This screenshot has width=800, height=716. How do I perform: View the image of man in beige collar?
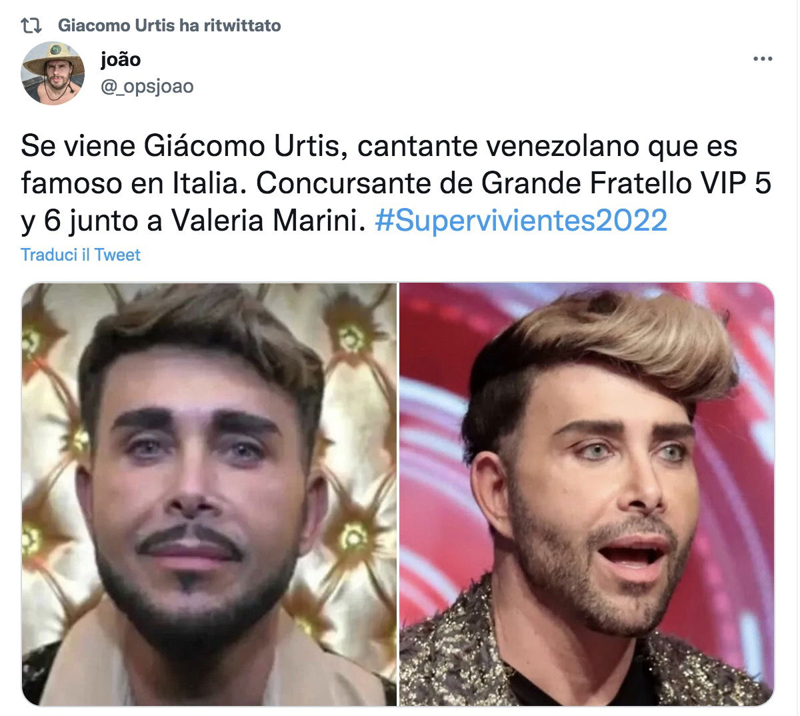pos(209,494)
